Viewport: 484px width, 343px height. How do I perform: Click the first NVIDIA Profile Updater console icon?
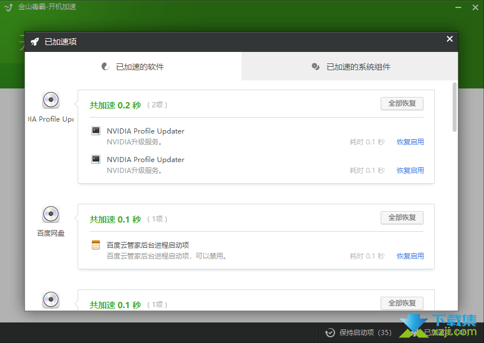(96, 131)
